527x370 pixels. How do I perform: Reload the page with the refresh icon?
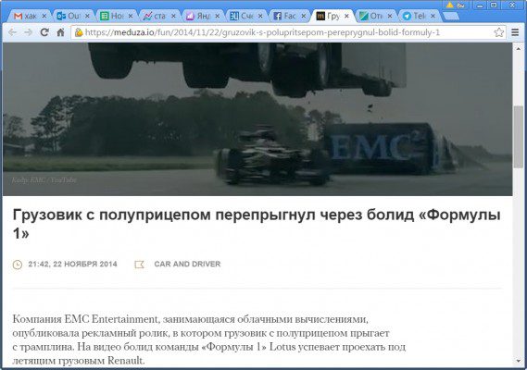pos(44,32)
